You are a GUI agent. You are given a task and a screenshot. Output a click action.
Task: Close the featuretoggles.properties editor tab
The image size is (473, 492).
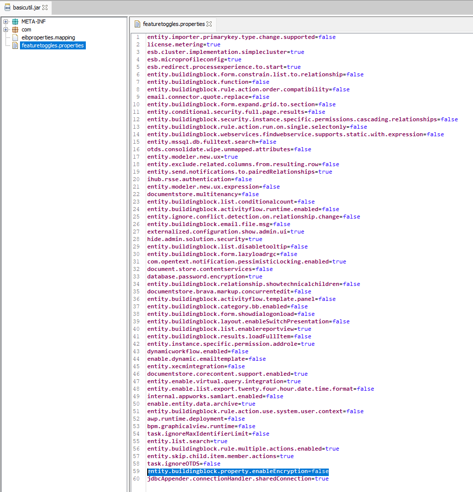[209, 24]
